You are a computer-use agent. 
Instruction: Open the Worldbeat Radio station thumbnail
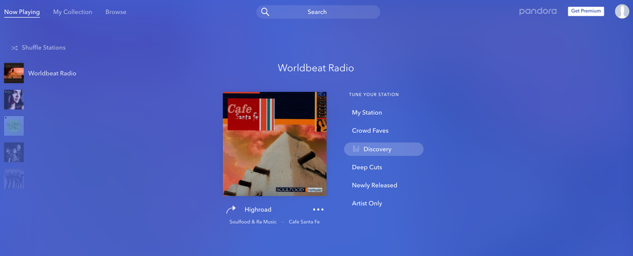(x=14, y=73)
